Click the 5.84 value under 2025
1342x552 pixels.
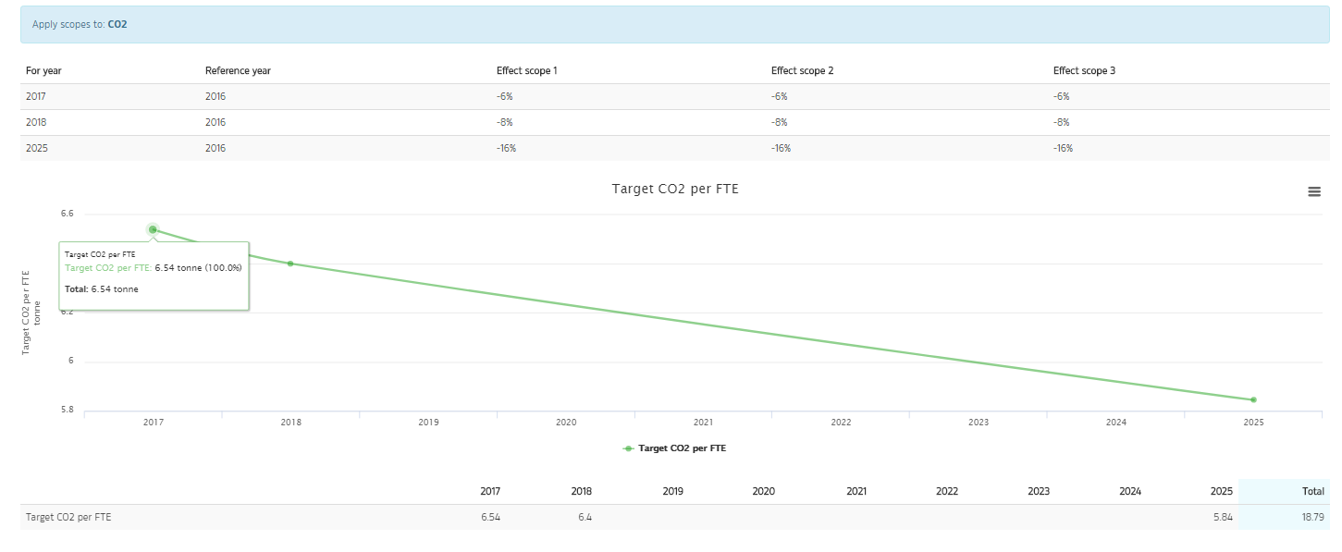[1222, 517]
